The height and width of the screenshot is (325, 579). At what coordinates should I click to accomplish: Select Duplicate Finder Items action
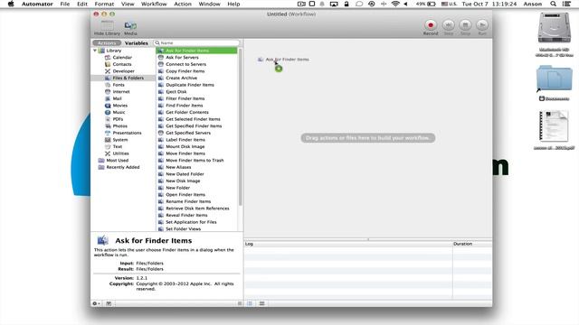coord(190,85)
